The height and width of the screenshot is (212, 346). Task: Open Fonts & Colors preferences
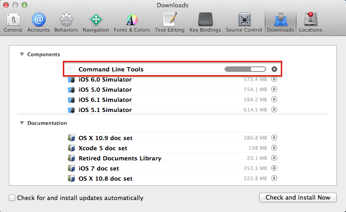[132, 23]
